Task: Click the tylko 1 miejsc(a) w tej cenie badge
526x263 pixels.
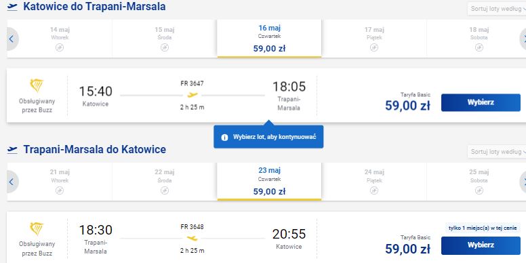Action: (x=483, y=228)
